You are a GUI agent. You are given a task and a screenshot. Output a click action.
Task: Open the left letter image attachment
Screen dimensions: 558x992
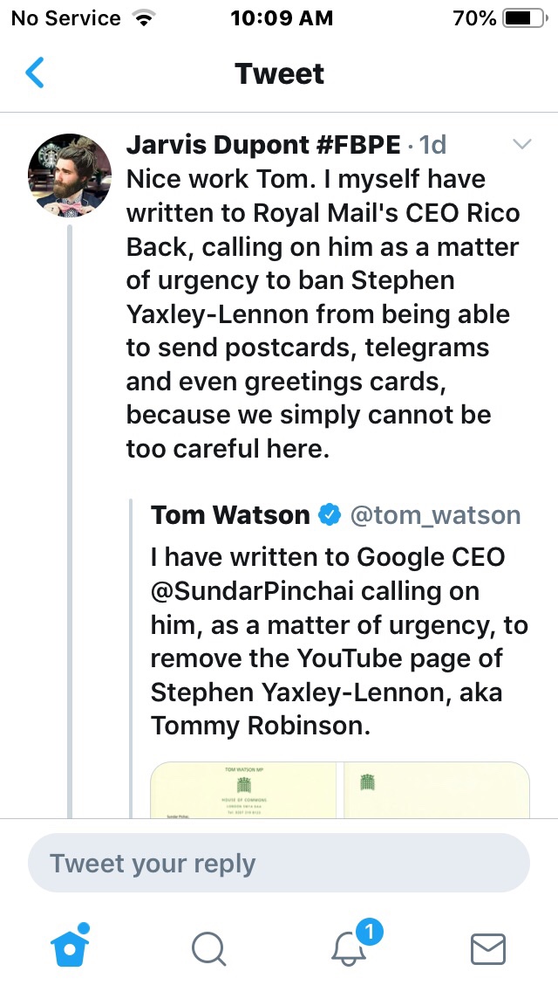click(243, 790)
